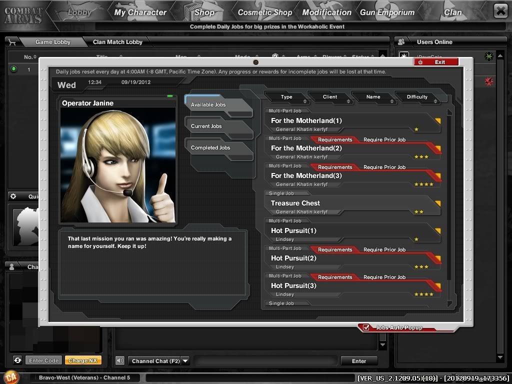Mute chat using the speaker icon
Screen dimensions: 512x384
tap(120, 360)
